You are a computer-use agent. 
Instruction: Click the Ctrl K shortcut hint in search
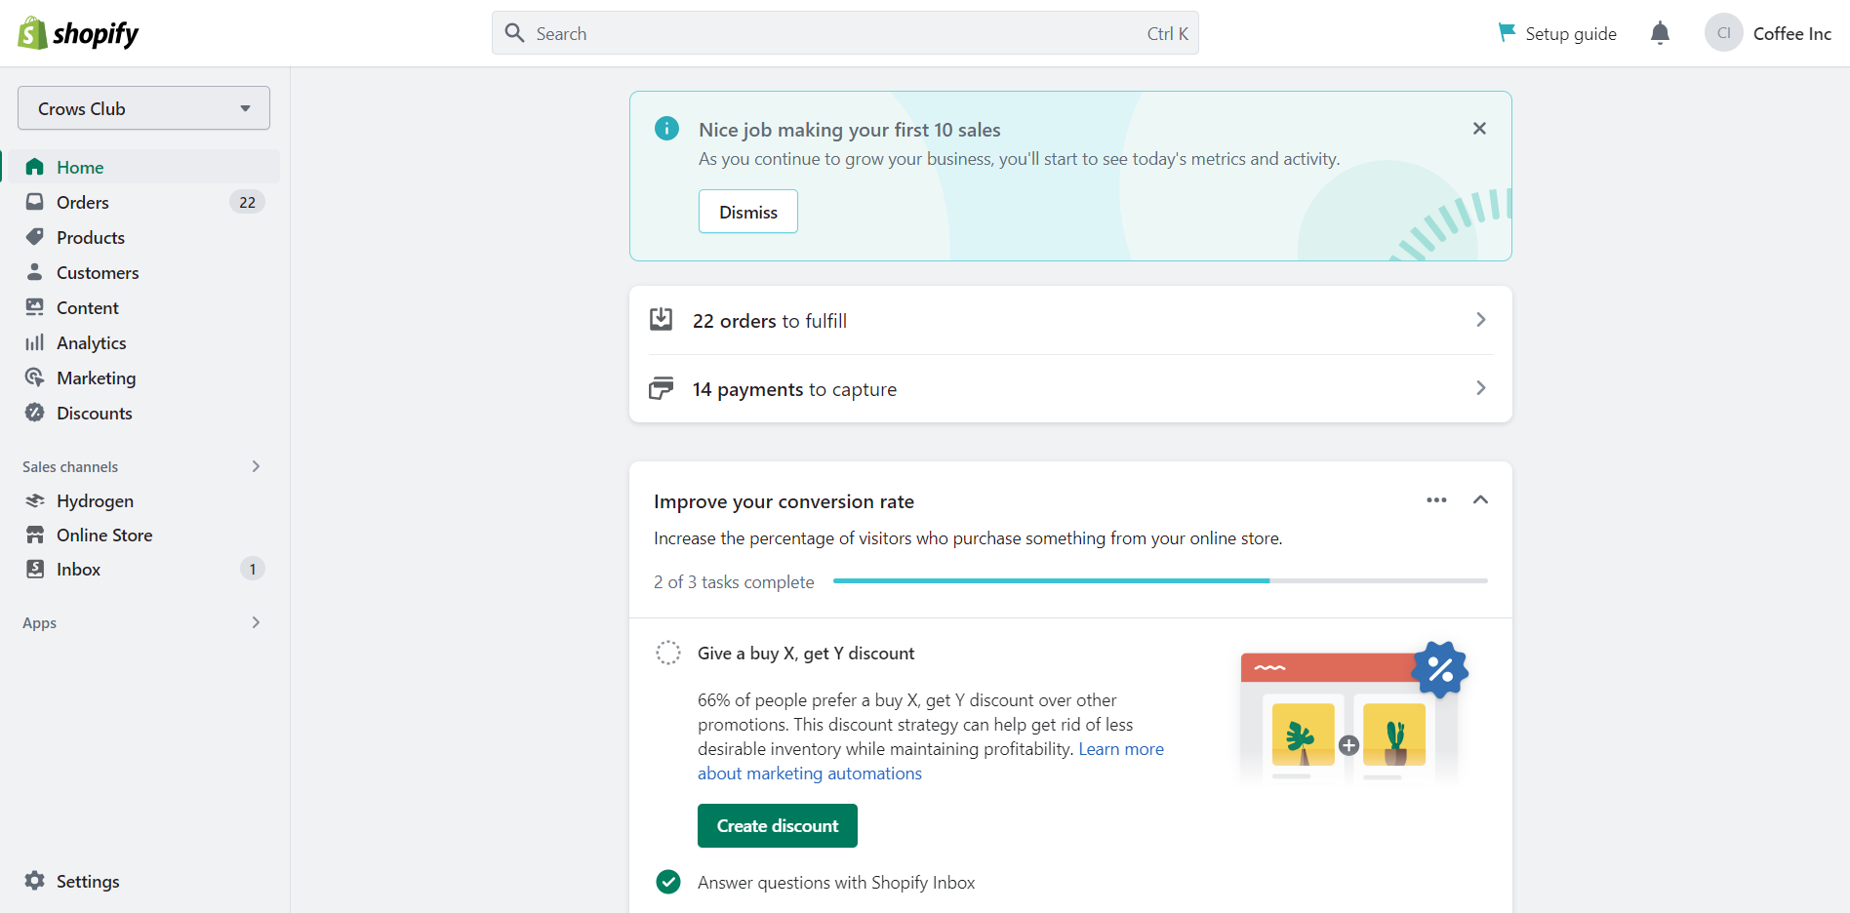tap(1168, 33)
